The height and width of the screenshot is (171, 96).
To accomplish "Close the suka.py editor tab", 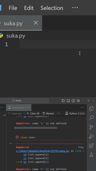I will [36, 23].
